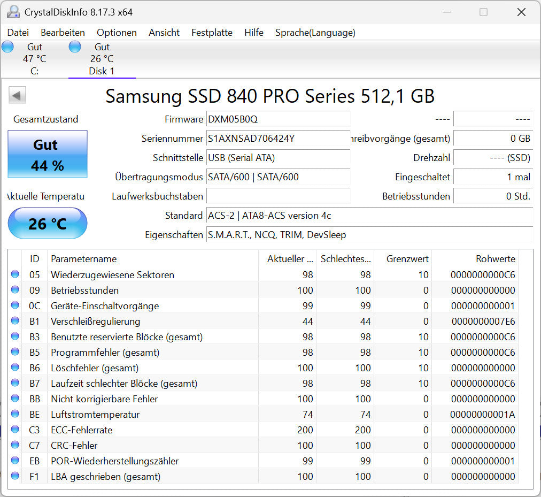The image size is (541, 497).
Task: Click the health status circle for Disk 1
Action: 75,47
